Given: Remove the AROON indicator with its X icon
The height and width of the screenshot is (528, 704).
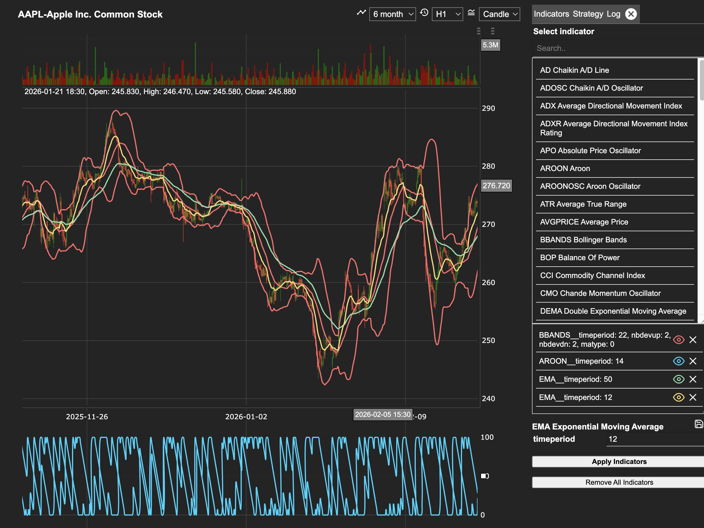Looking at the screenshot, I should coord(693,361).
